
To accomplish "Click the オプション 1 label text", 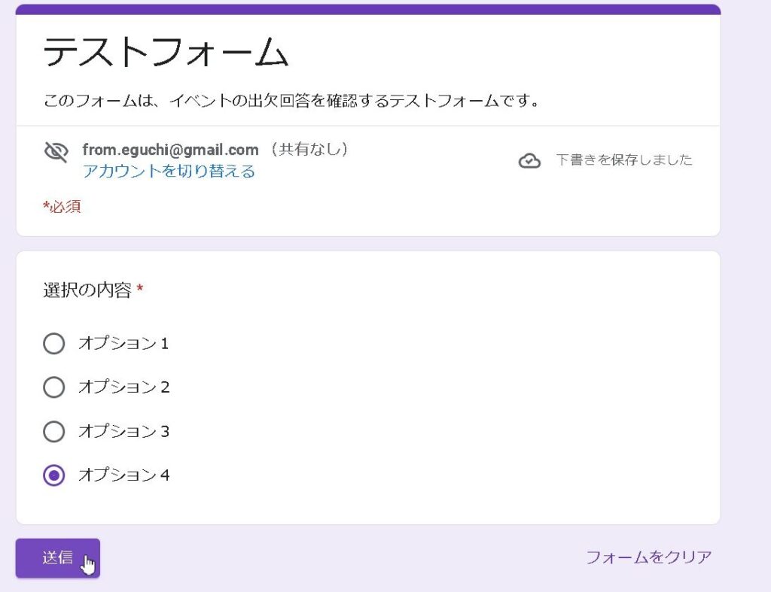I will (123, 344).
